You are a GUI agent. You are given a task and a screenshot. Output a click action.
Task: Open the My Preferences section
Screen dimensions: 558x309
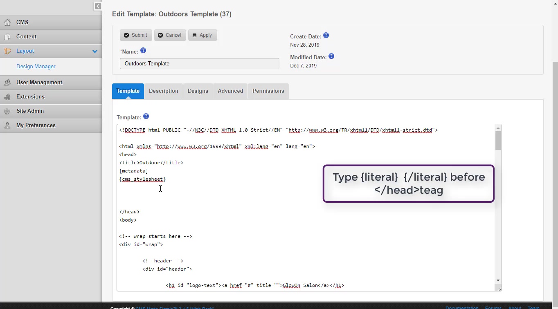[36, 125]
